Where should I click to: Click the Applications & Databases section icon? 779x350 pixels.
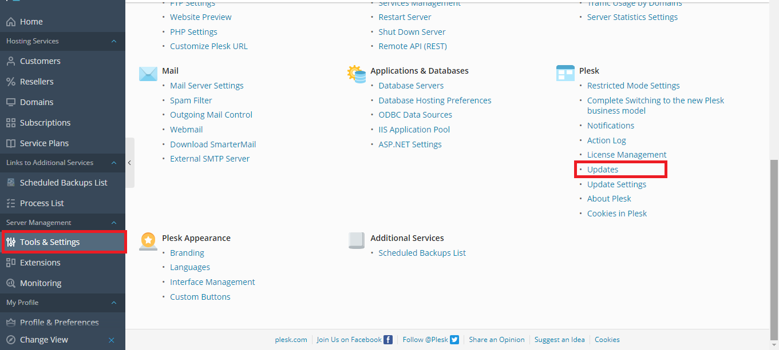click(357, 74)
